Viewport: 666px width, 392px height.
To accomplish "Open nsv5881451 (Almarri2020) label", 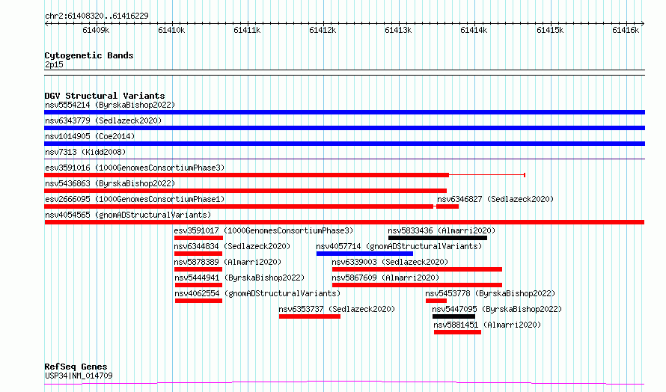I will [487, 325].
